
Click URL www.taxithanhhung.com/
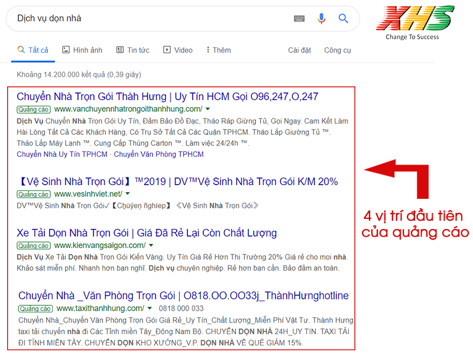tap(100, 308)
